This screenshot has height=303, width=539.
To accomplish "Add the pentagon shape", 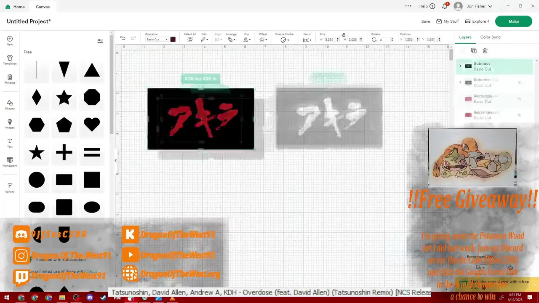I will [64, 125].
